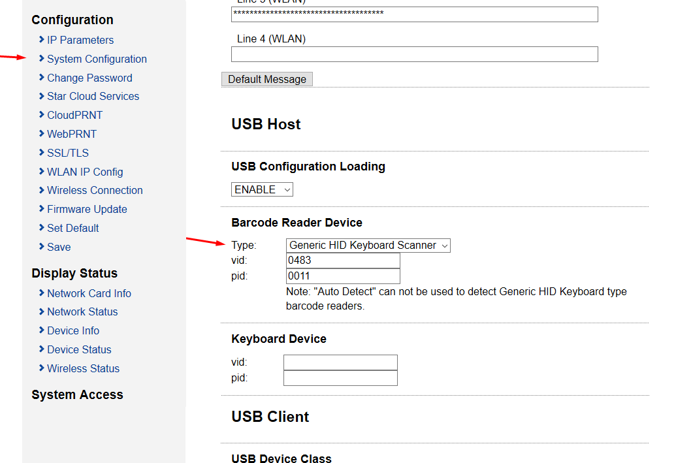Open CloudPRNT settings link
This screenshot has width=676, height=463.
[74, 115]
